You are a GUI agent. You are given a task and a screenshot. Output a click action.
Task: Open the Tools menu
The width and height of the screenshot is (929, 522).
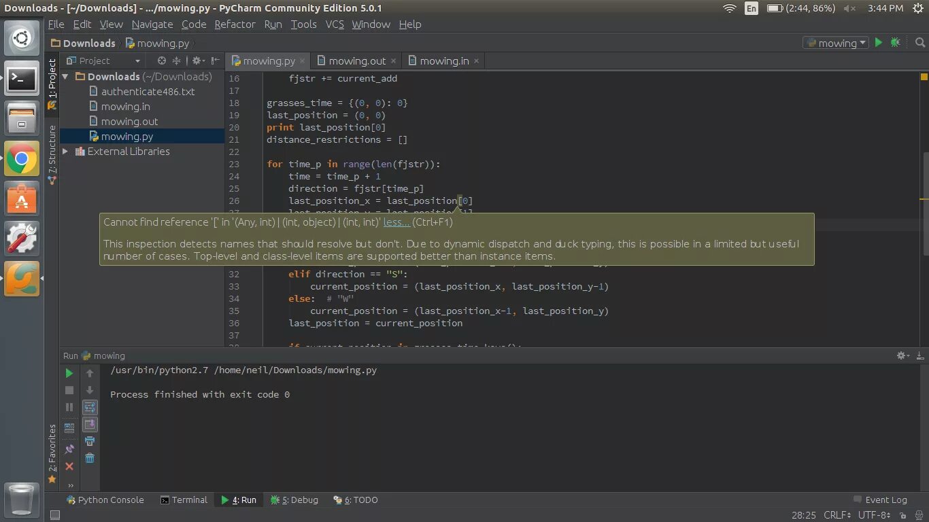303,24
